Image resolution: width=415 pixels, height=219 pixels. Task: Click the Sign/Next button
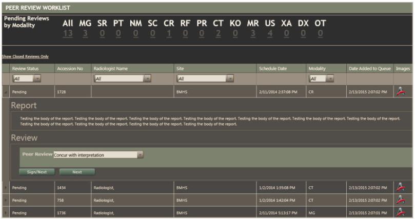pyautogui.click(x=37, y=172)
